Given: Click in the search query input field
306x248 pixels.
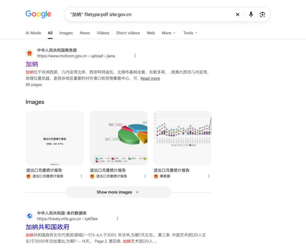Looking at the screenshot, I should (x=150, y=14).
